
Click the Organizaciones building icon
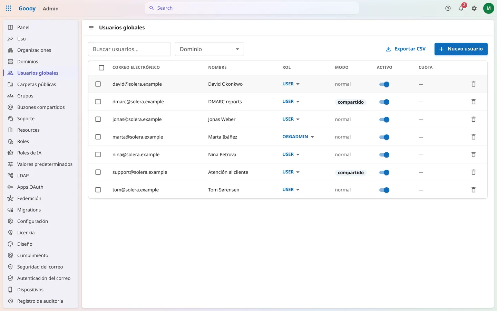click(10, 50)
